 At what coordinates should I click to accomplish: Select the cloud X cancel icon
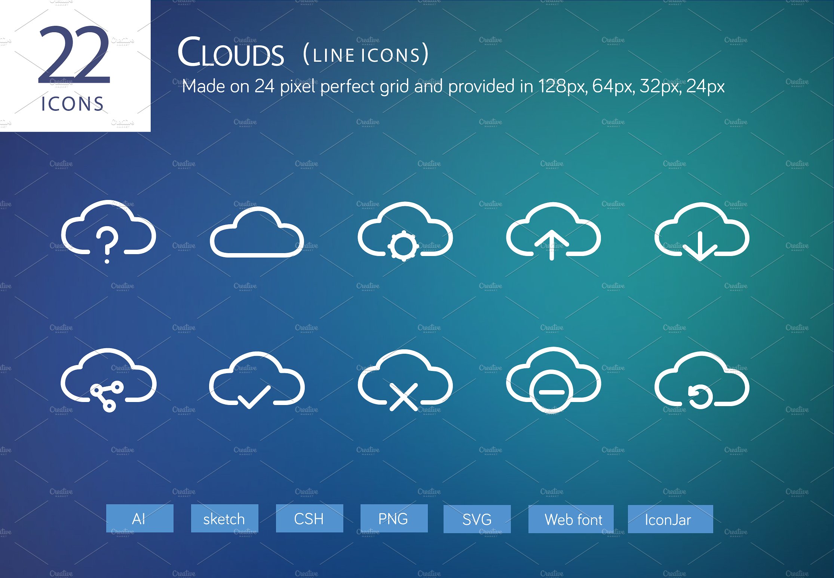coord(405,380)
